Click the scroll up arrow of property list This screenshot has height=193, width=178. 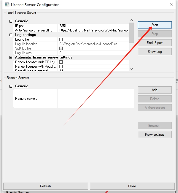coord(131,20)
